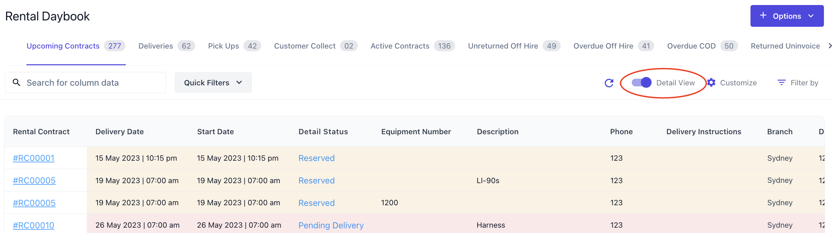Sort by the Delivery Date column header
This screenshot has width=835, height=233.
[119, 132]
